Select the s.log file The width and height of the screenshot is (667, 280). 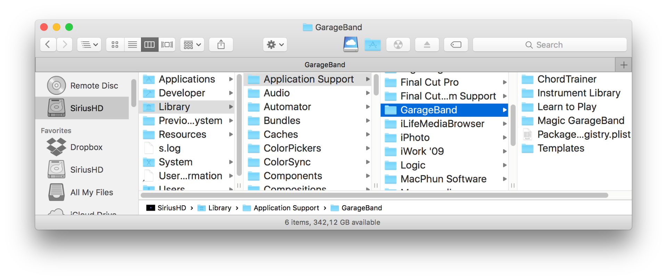pos(187,148)
